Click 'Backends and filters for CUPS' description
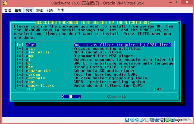194x124 pixels. pos(108,85)
